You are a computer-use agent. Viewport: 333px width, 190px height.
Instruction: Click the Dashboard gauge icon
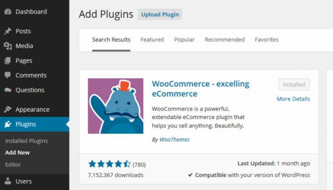(x=8, y=12)
